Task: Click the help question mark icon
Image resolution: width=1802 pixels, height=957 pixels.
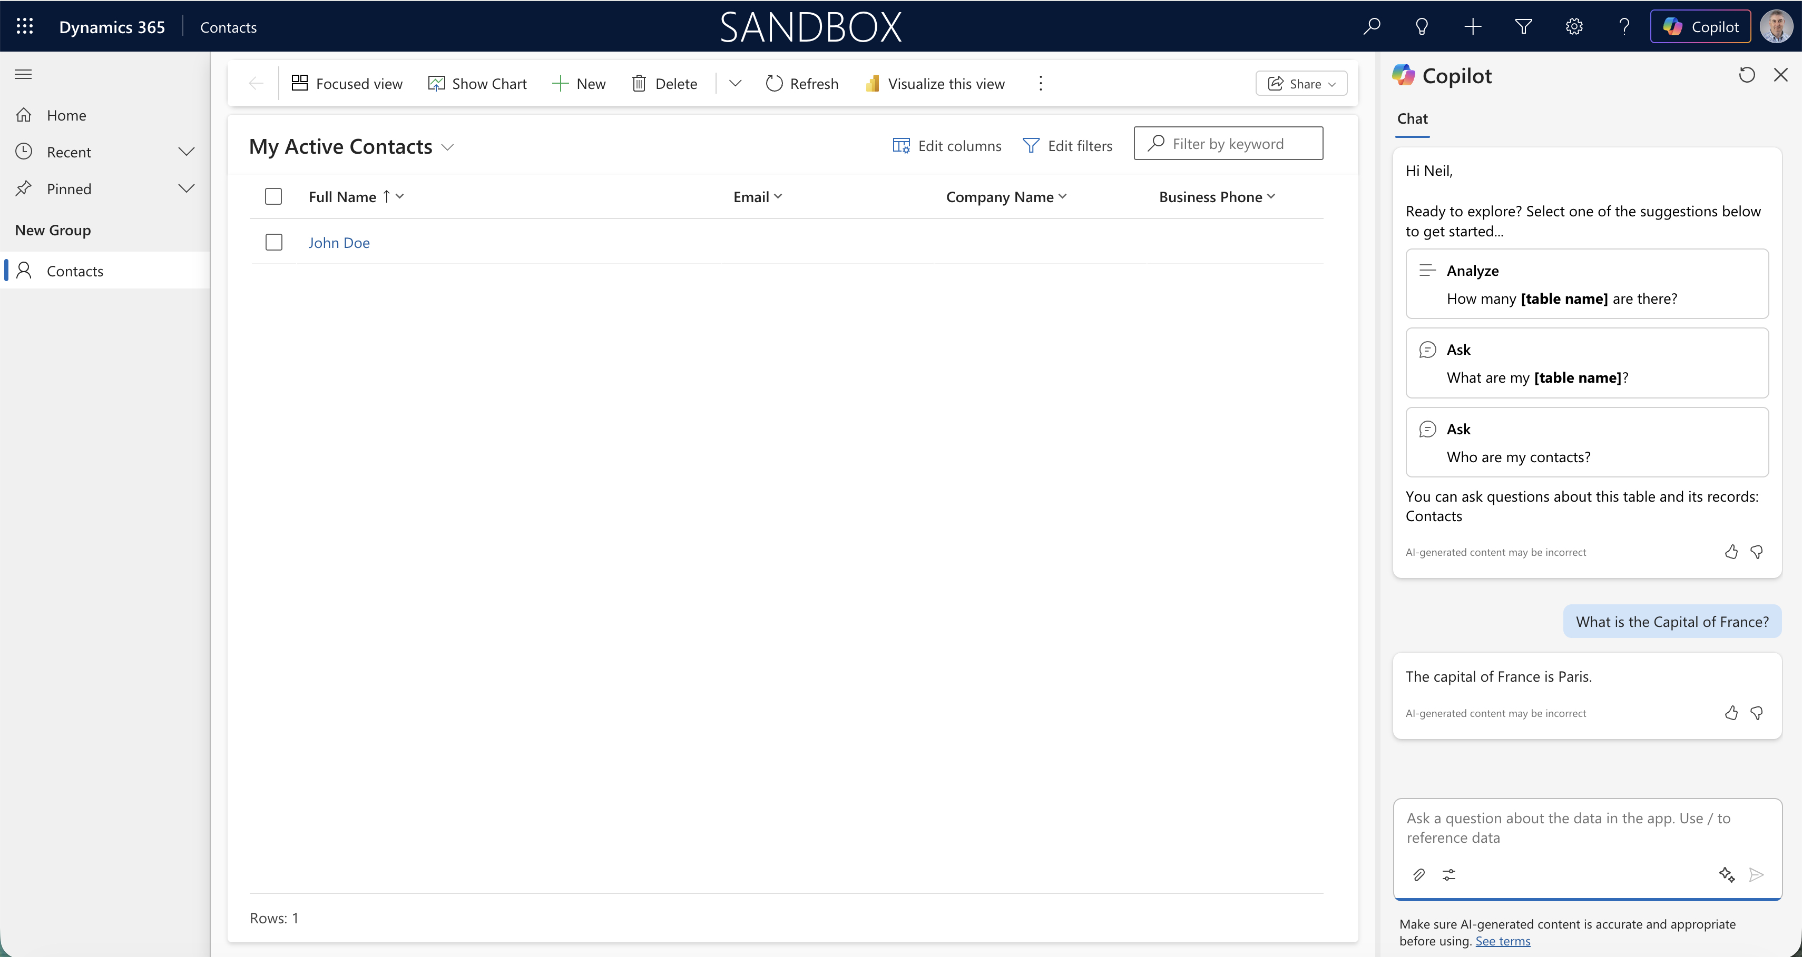Action: 1624,26
